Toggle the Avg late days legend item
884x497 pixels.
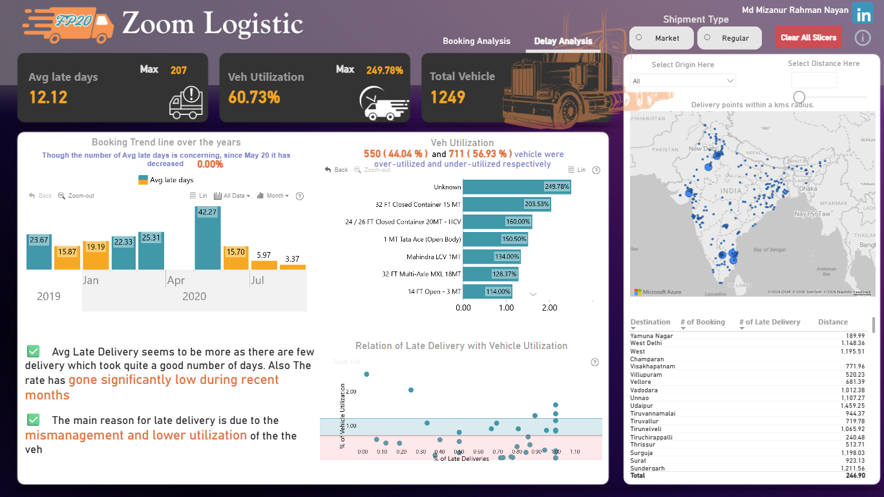[x=166, y=180]
